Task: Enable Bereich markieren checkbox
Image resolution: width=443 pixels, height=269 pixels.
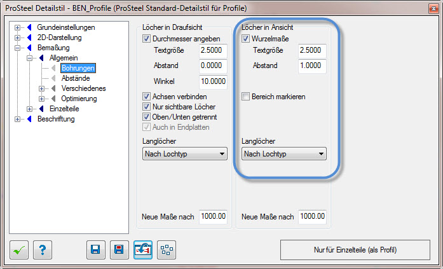Action: [245, 97]
